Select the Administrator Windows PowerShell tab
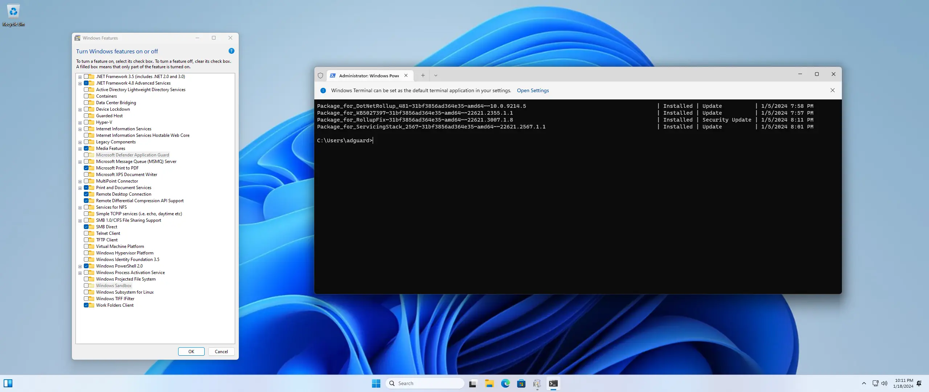This screenshot has width=929, height=392. point(368,75)
